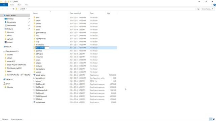216x121 pixels.
Task: Click the chevron after pcsx2 in path
Action: 26,9
